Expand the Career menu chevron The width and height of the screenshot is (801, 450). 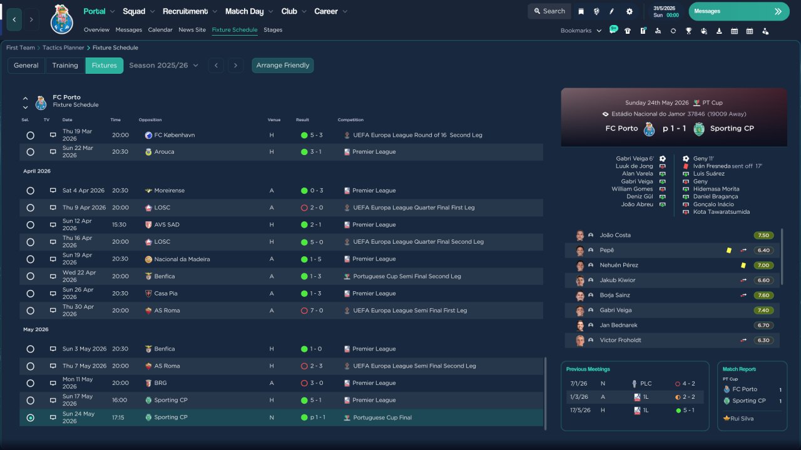(x=344, y=12)
